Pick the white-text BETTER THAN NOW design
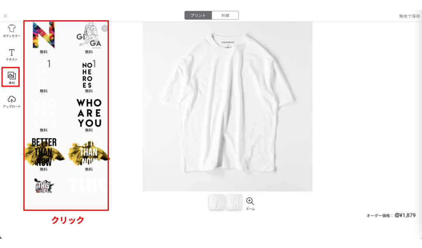 pos(89,152)
